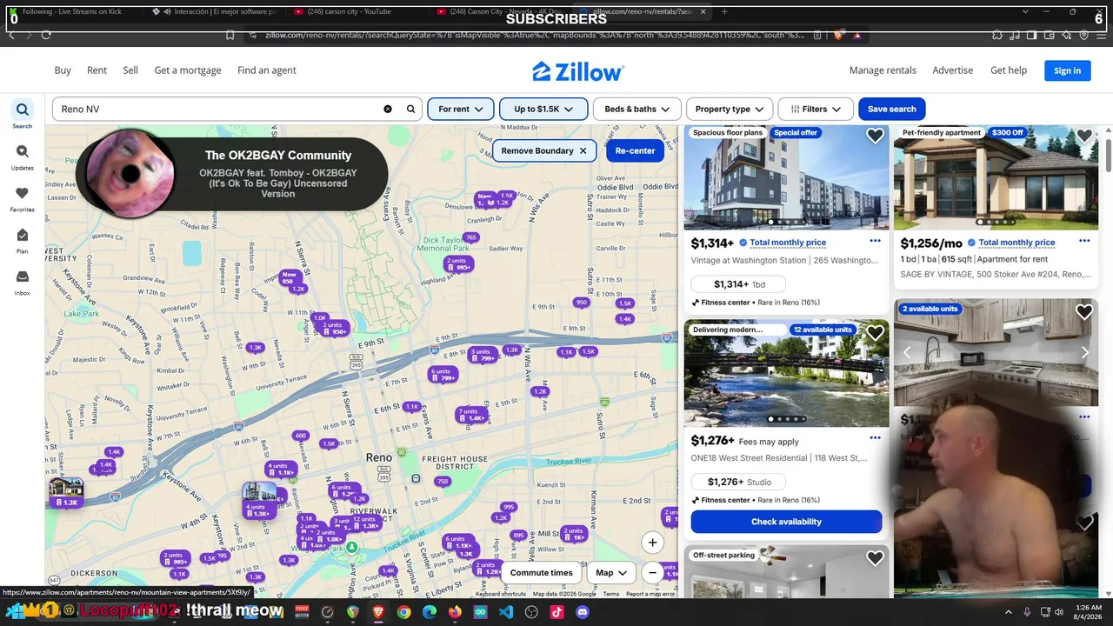This screenshot has width=1113, height=626.
Task: Save the SAGE BY VINTAGE listing heart
Action: (1084, 136)
